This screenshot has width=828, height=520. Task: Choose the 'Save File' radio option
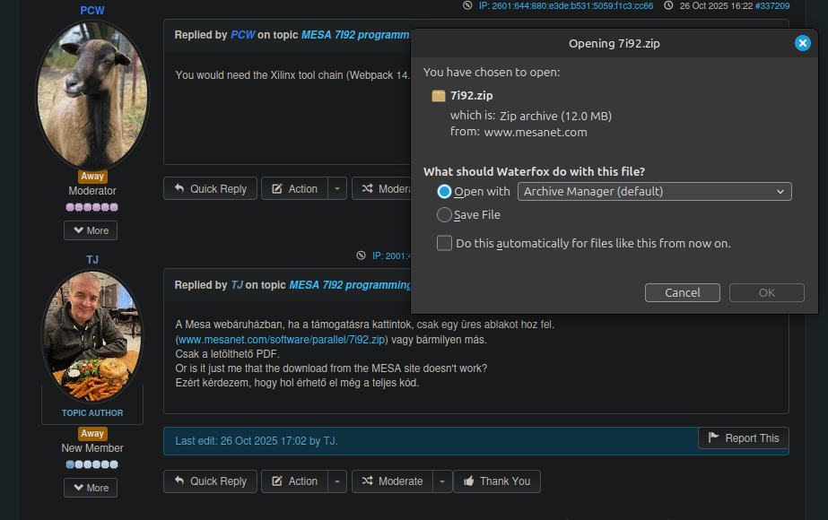pyautogui.click(x=444, y=215)
